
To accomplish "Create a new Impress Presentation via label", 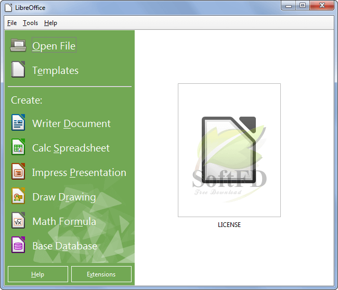I will tap(79, 173).
